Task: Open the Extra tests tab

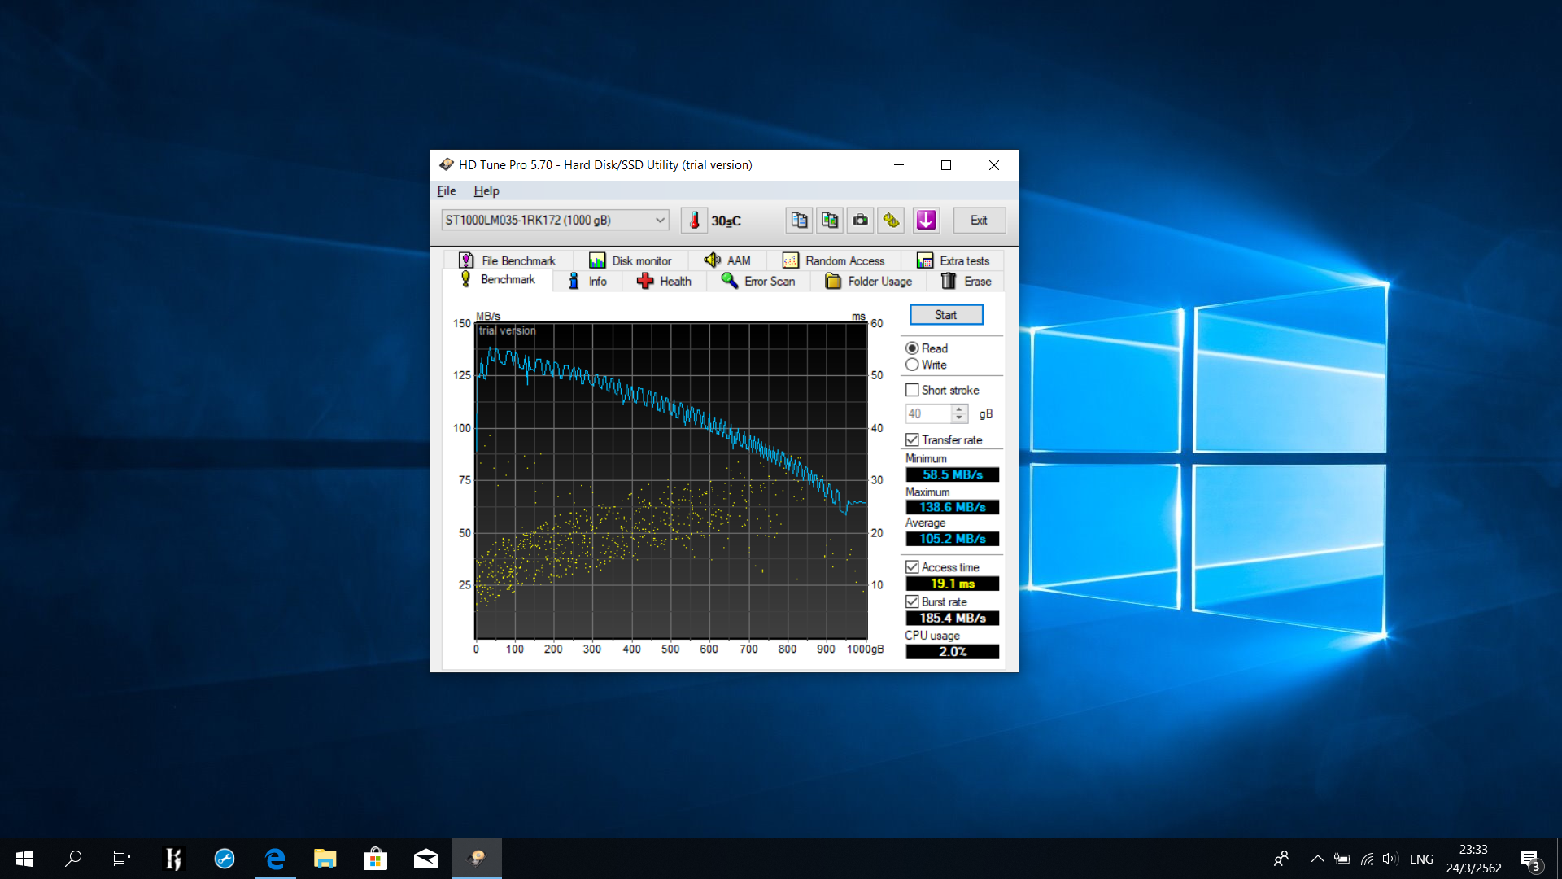Action: [953, 260]
